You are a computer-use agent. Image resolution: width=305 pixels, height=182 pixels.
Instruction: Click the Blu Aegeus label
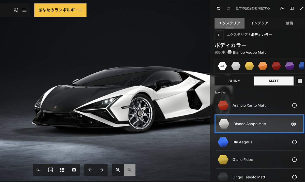pos(242,142)
